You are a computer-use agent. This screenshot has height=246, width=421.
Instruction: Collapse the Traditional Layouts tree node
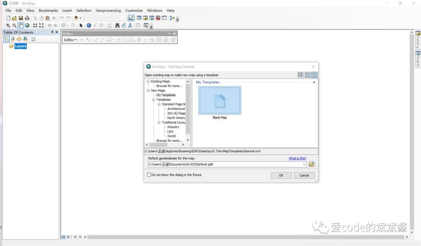[159, 122]
